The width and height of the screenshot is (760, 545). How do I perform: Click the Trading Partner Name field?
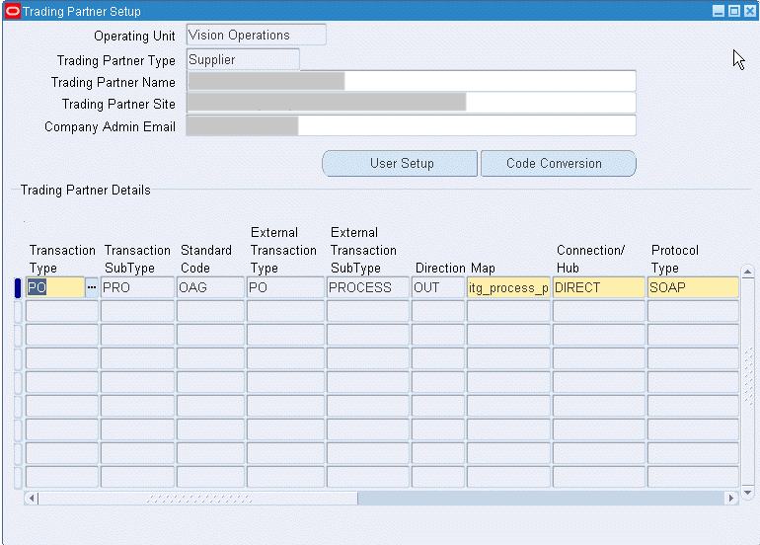411,81
